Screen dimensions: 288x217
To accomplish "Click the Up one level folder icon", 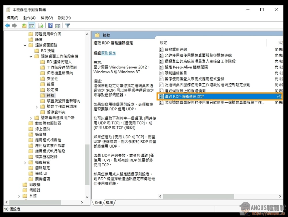I will (x=24, y=26).
